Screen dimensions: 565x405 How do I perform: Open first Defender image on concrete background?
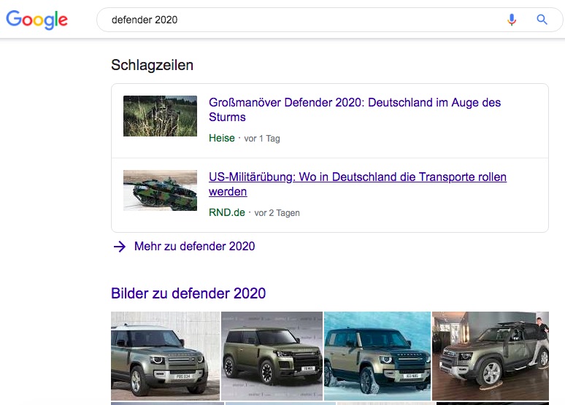166,356
